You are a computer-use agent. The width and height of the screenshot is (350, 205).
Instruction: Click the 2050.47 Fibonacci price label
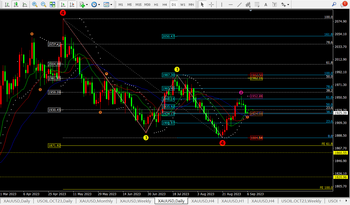pos(168,36)
